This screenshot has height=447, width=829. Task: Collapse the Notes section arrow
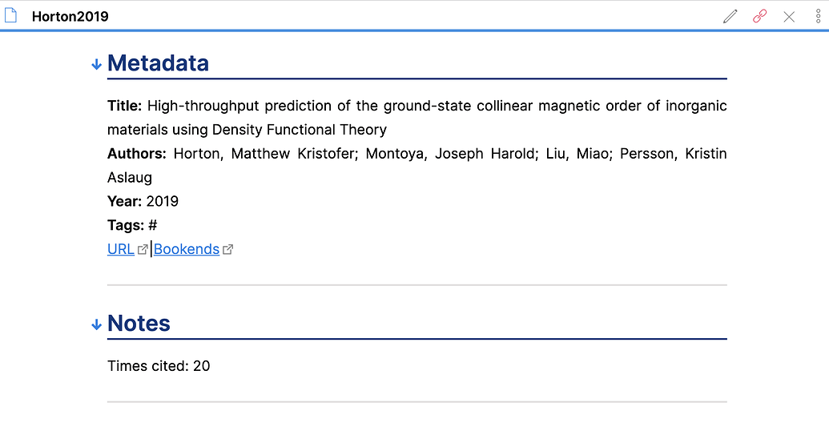pos(96,324)
